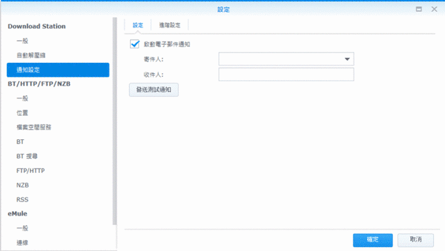Image resolution: width=445 pixels, height=251 pixels.
Task: Select RSS in the sidebar
Action: 23,200
